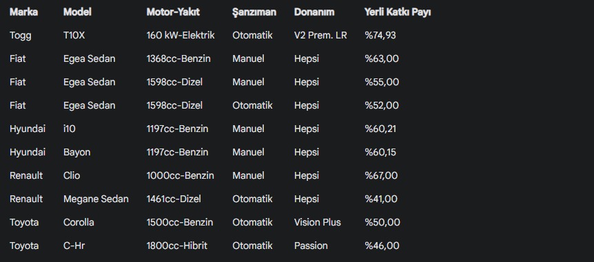Click the Yerli Katkı Payı header

pyautogui.click(x=398, y=12)
